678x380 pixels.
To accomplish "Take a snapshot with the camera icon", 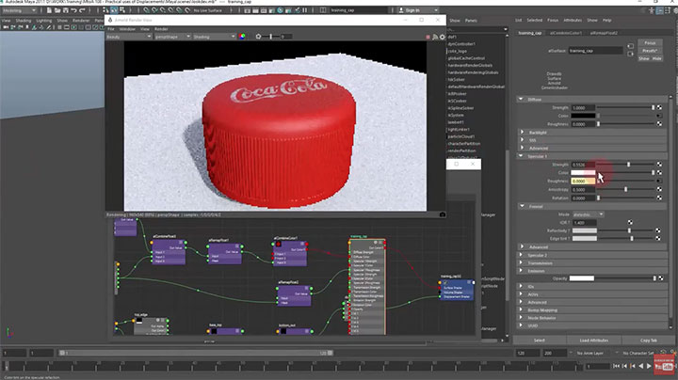I will point(442,214).
